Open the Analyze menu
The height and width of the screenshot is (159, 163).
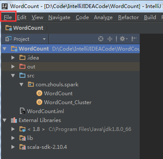pos(103,17)
